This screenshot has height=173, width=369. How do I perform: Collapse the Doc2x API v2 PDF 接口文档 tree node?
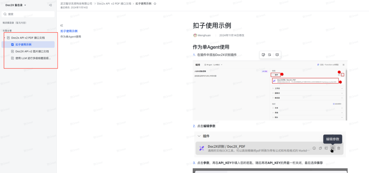[4, 38]
